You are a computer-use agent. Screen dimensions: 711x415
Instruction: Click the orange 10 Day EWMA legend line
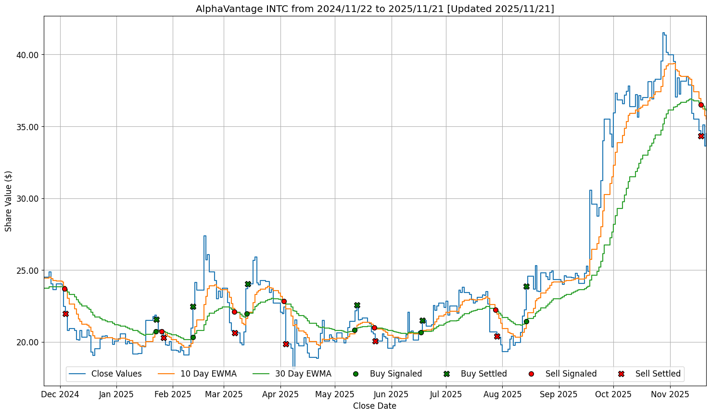pos(166,374)
